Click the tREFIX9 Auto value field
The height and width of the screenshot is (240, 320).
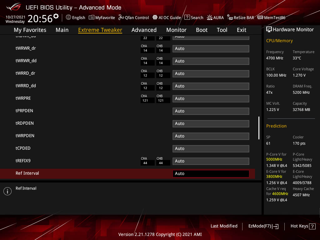(x=211, y=161)
